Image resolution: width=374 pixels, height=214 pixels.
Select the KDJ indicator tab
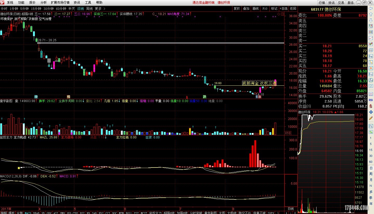pyautogui.click(x=101, y=213)
